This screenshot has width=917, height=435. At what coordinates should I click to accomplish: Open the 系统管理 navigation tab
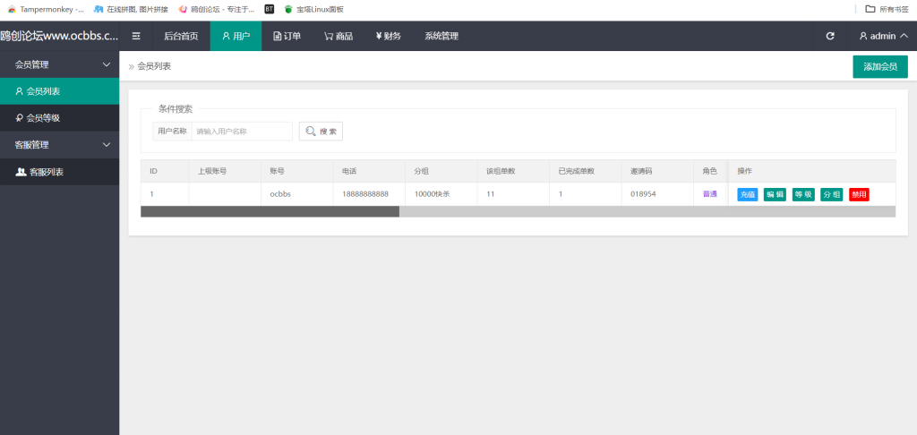pos(441,36)
